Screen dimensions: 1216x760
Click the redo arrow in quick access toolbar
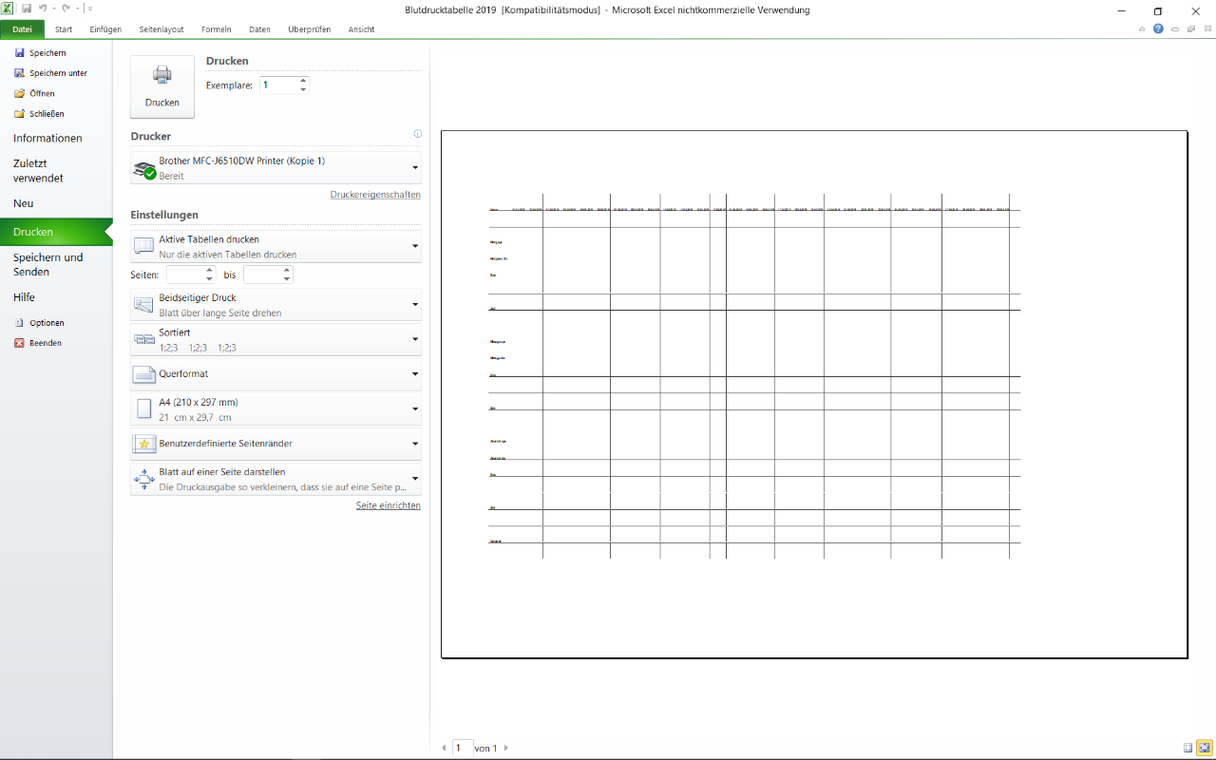66,9
